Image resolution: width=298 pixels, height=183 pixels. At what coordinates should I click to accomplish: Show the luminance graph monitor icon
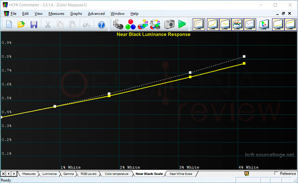213,24
